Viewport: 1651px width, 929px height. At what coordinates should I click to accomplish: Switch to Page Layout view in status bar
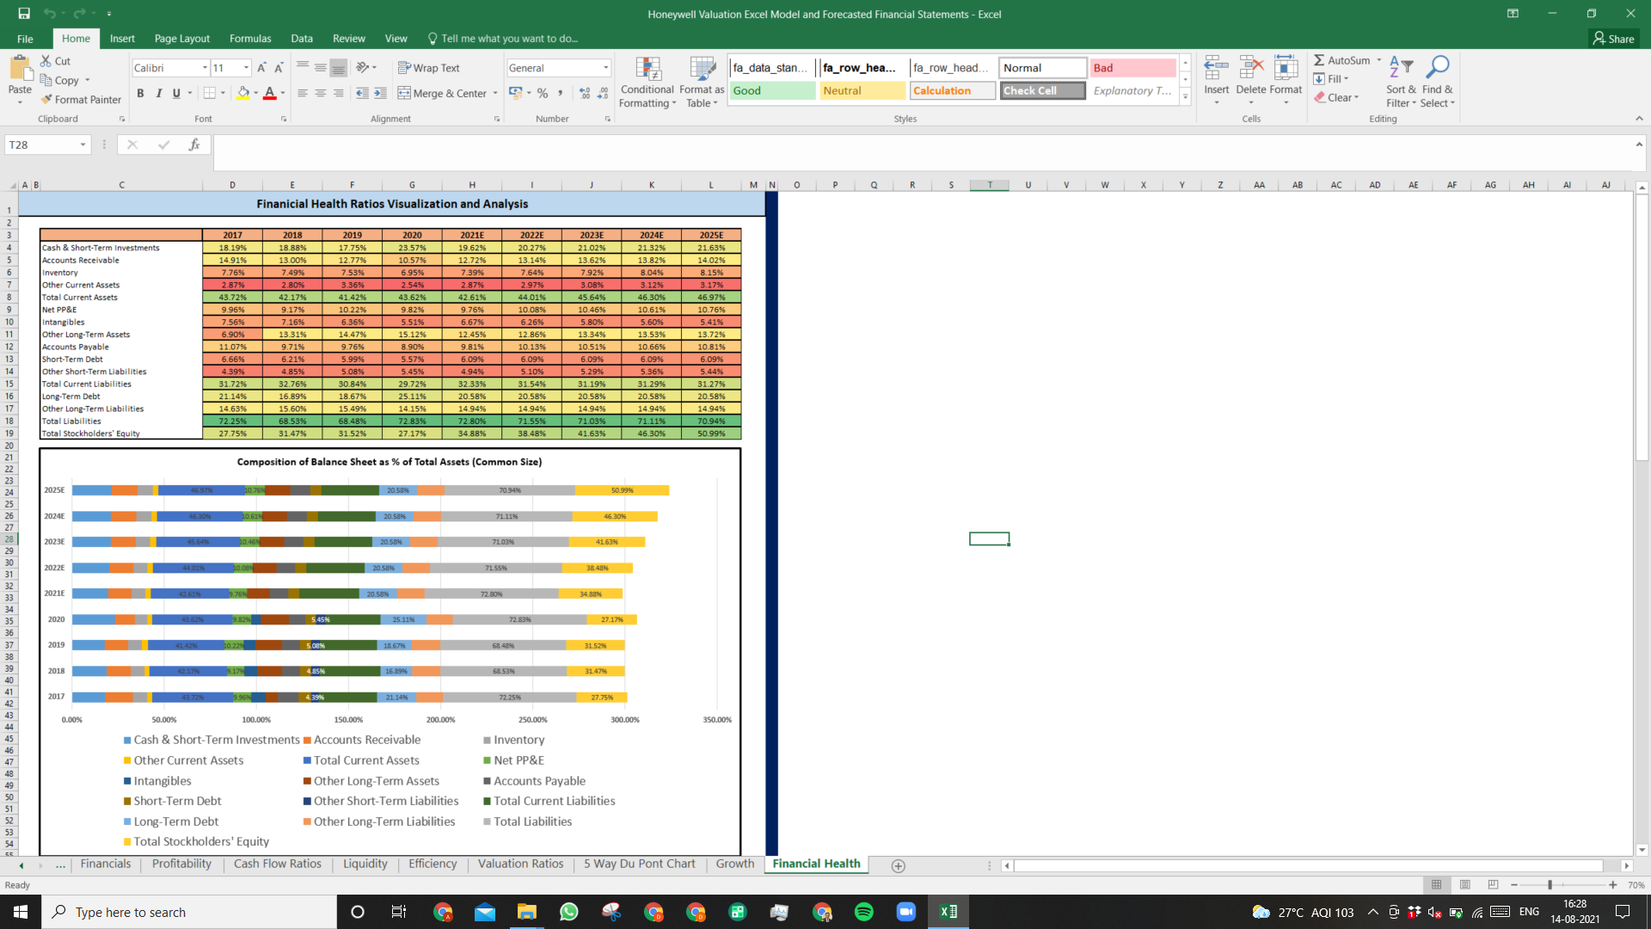(x=1464, y=884)
